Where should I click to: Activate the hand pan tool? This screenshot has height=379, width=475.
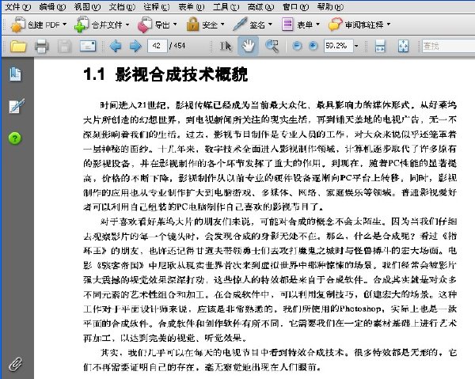tap(248, 46)
